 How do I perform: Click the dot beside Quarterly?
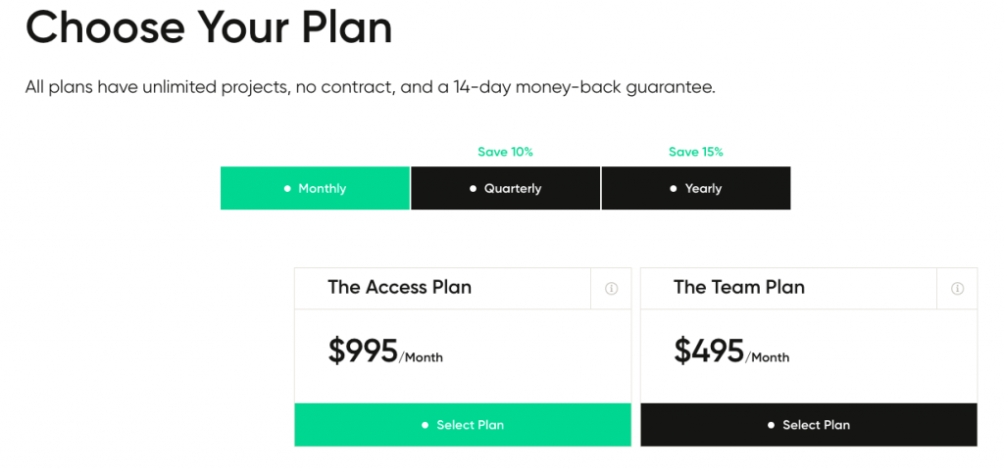[x=474, y=188]
